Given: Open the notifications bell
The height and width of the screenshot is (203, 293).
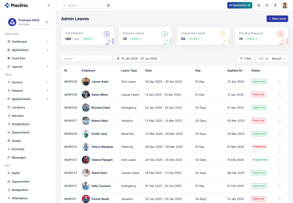Looking at the screenshot, I should point(275,5).
